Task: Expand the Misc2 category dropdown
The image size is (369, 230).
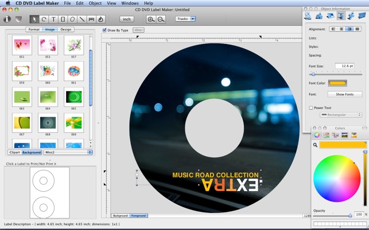Action: pos(68,152)
